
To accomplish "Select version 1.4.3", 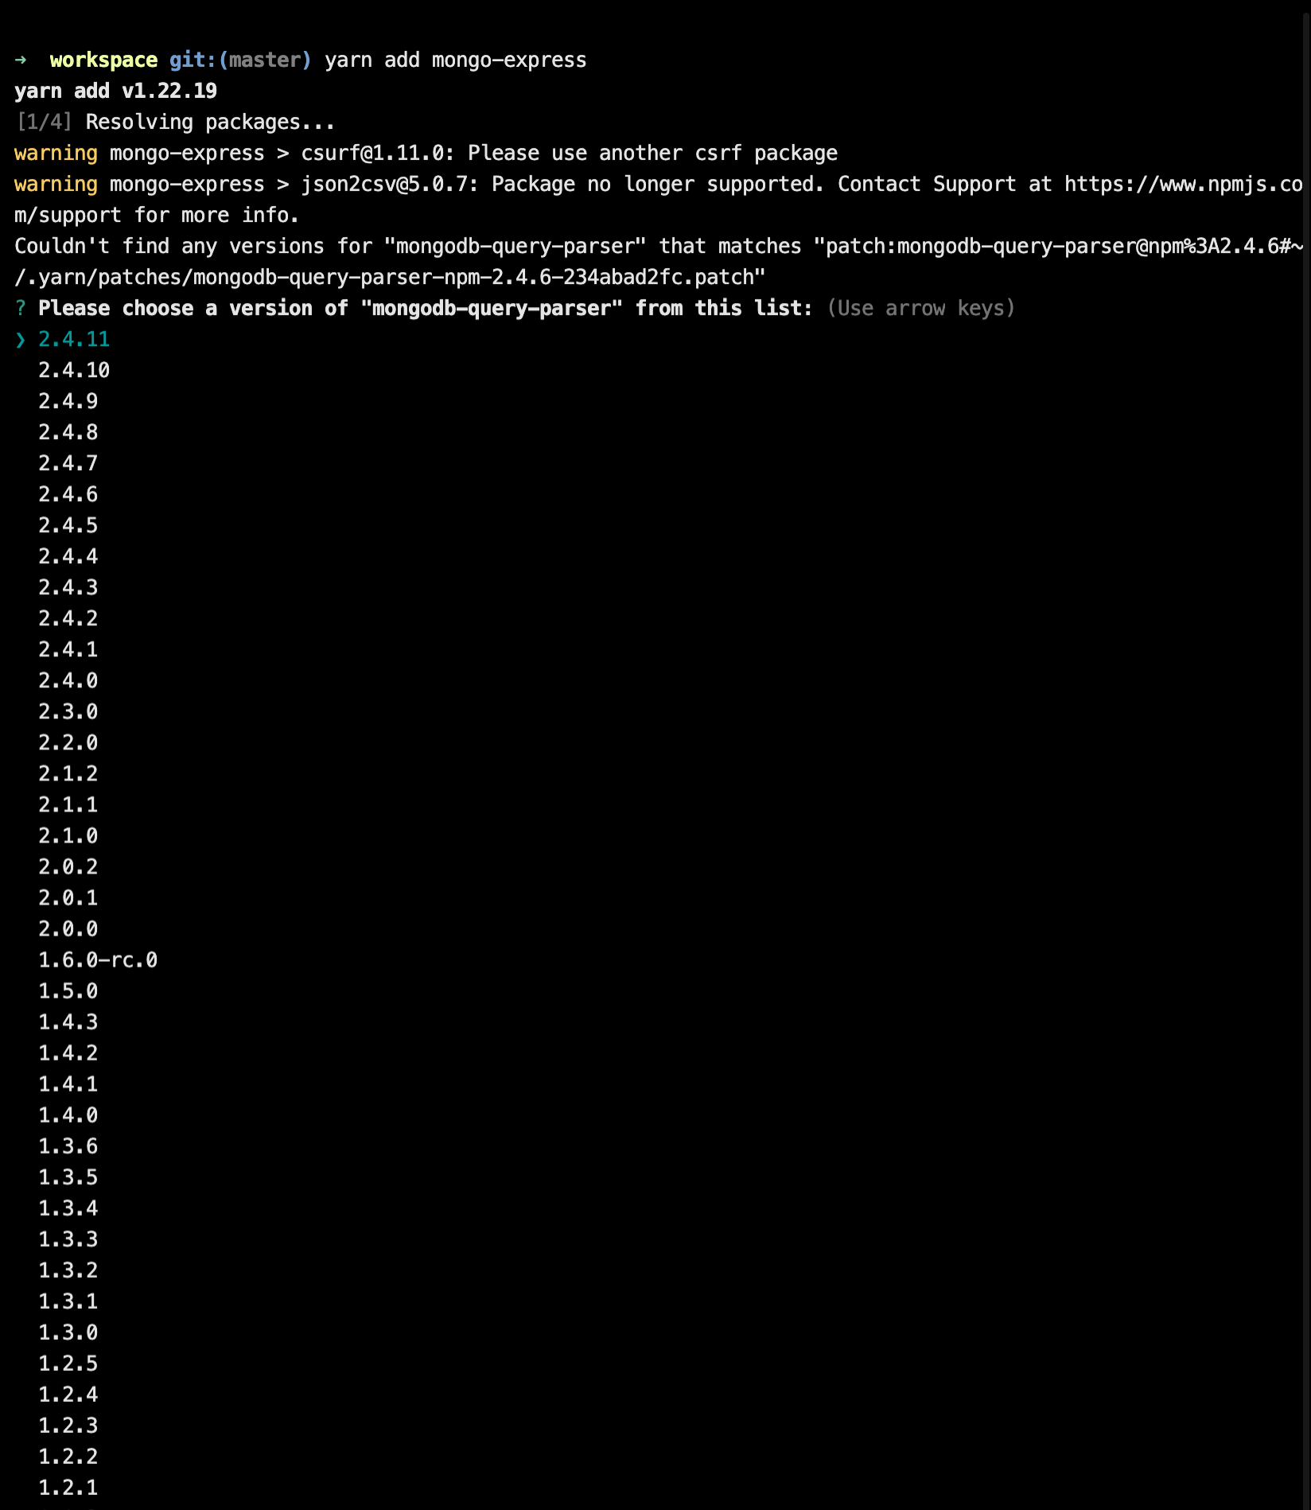I will 68,1022.
